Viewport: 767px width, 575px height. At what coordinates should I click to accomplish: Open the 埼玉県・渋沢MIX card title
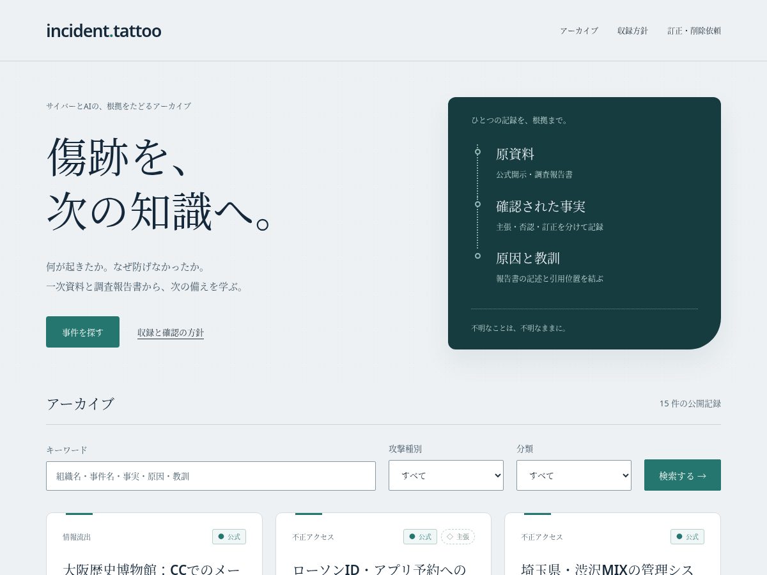608,569
